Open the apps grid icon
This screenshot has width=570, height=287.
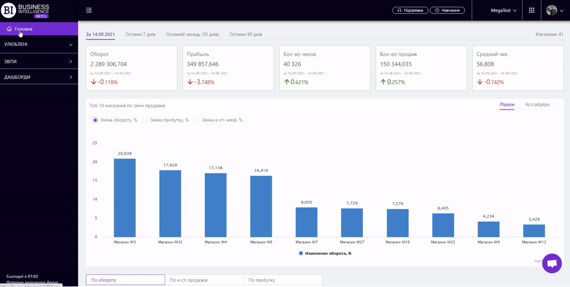532,11
